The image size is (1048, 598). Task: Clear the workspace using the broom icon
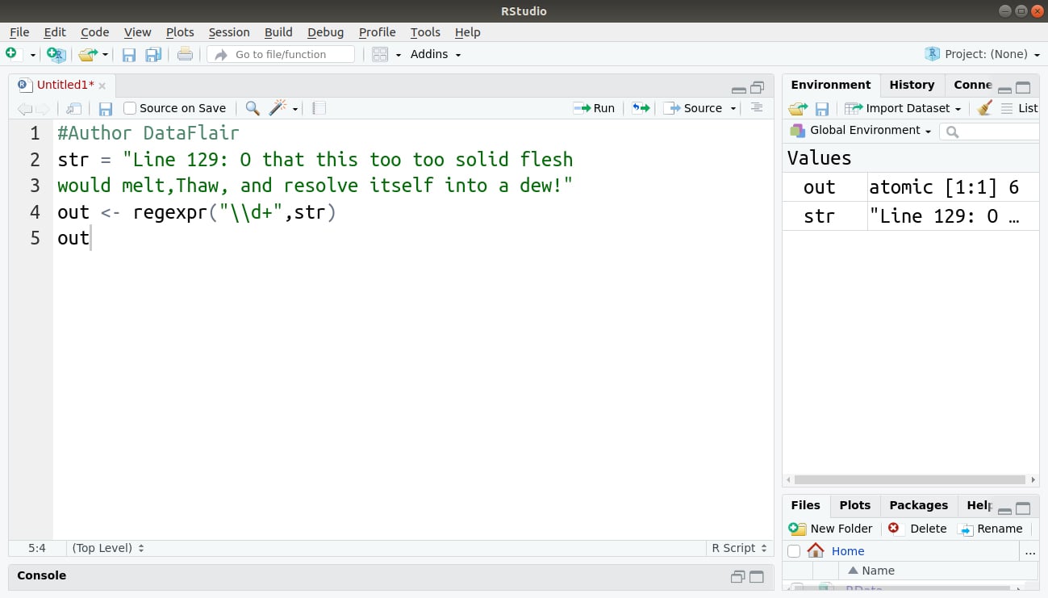coord(984,107)
